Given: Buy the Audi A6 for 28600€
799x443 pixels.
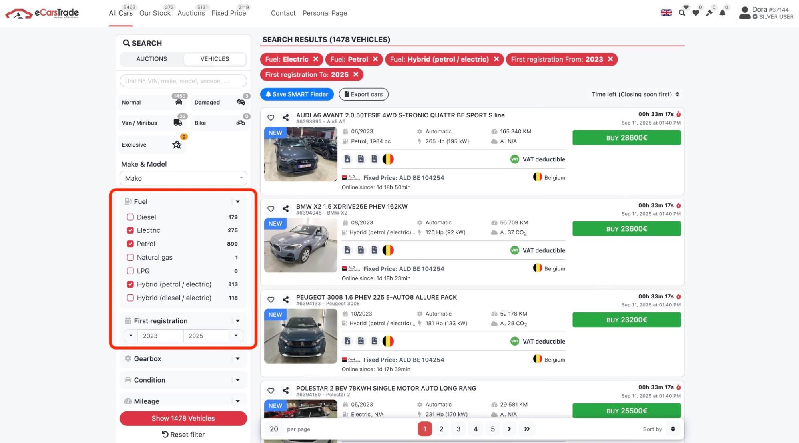Looking at the screenshot, I should [626, 138].
